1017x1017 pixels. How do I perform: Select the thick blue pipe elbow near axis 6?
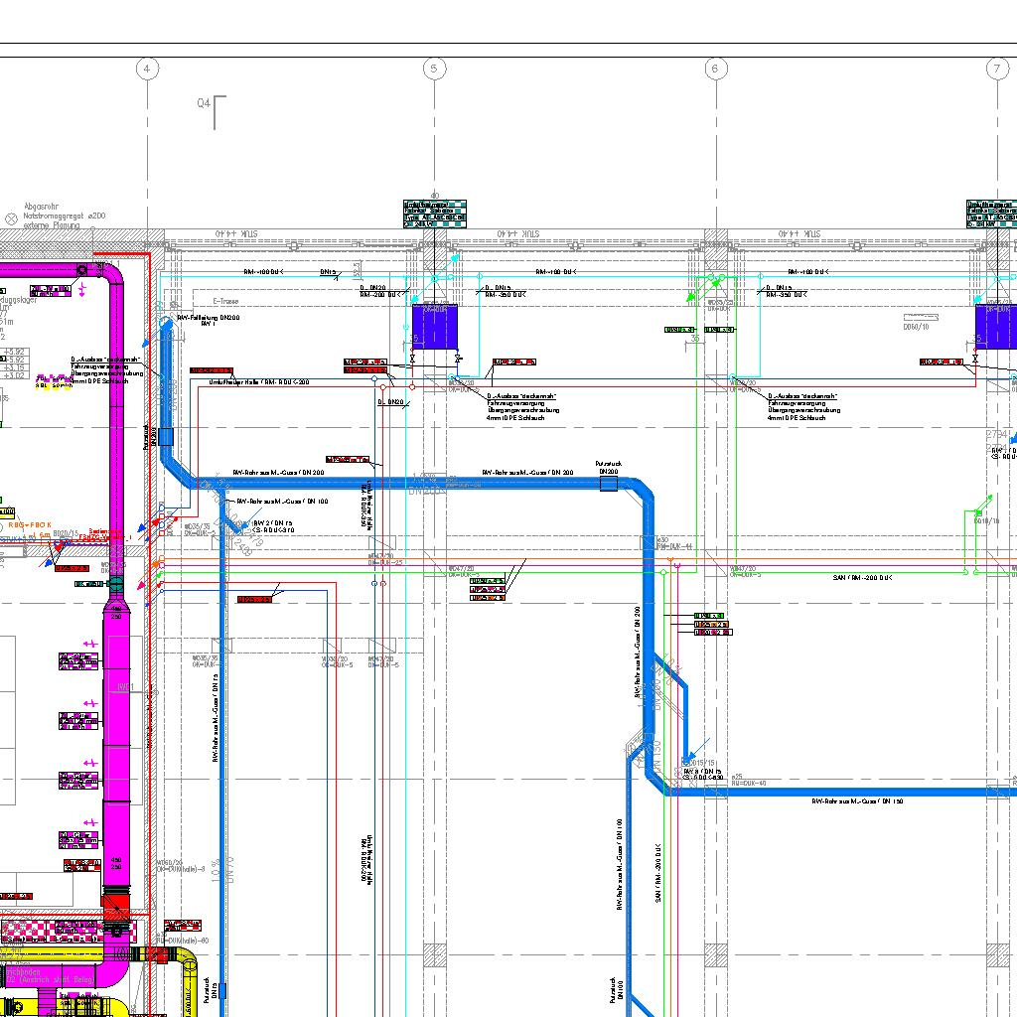click(x=645, y=491)
